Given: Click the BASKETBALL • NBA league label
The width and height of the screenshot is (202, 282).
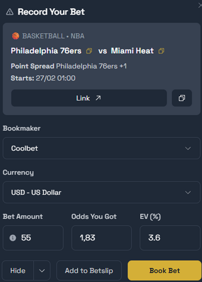Looking at the screenshot, I should tap(53, 36).
